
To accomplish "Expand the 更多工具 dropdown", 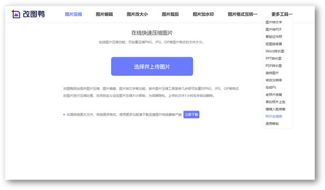I will (x=282, y=14).
